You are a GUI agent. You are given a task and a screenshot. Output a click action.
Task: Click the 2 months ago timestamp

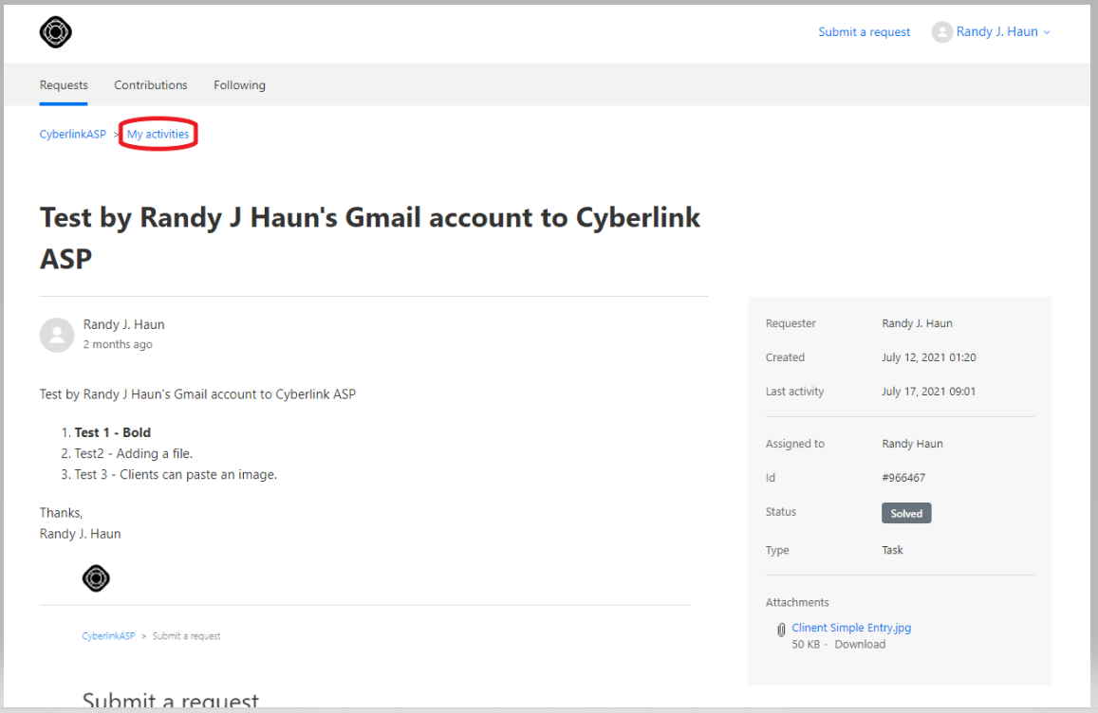pos(118,344)
